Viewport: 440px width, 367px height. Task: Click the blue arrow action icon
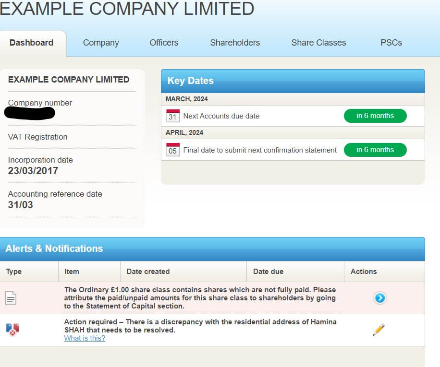pyautogui.click(x=379, y=298)
